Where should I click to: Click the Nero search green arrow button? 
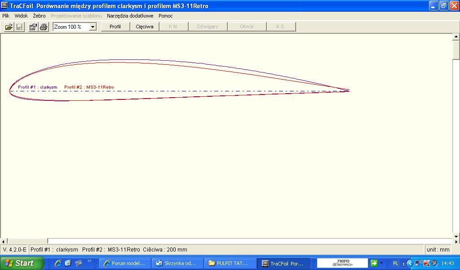(x=373, y=263)
